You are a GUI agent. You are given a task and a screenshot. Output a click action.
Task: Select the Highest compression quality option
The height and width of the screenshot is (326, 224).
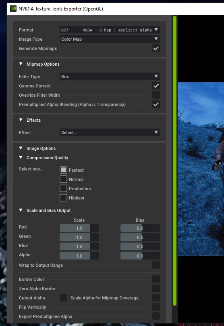63,198
